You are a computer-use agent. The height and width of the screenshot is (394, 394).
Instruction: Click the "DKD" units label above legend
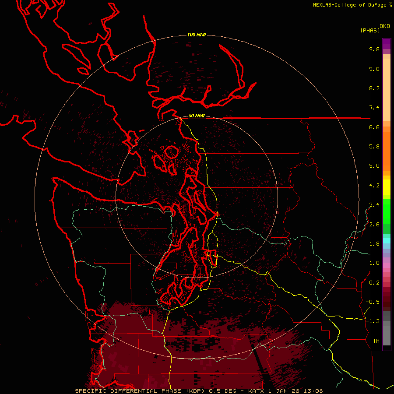(385, 26)
